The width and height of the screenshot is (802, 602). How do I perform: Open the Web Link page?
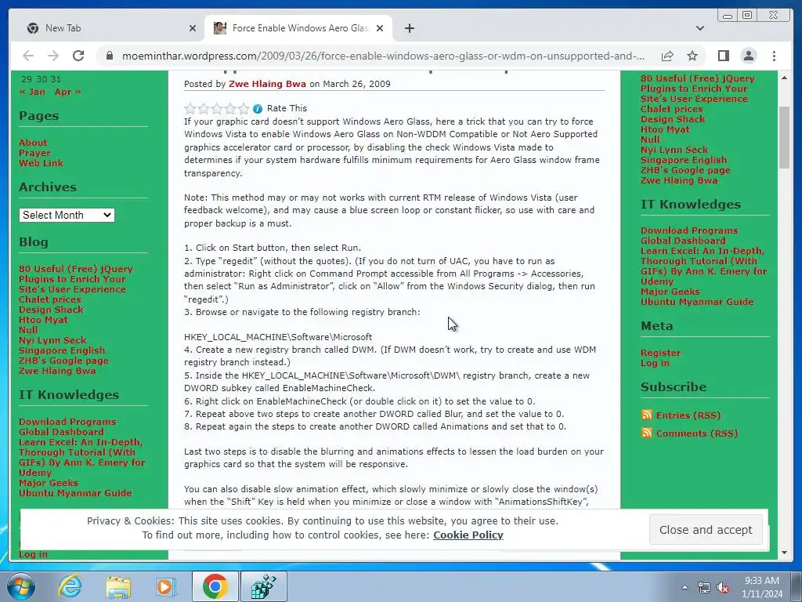pos(41,163)
